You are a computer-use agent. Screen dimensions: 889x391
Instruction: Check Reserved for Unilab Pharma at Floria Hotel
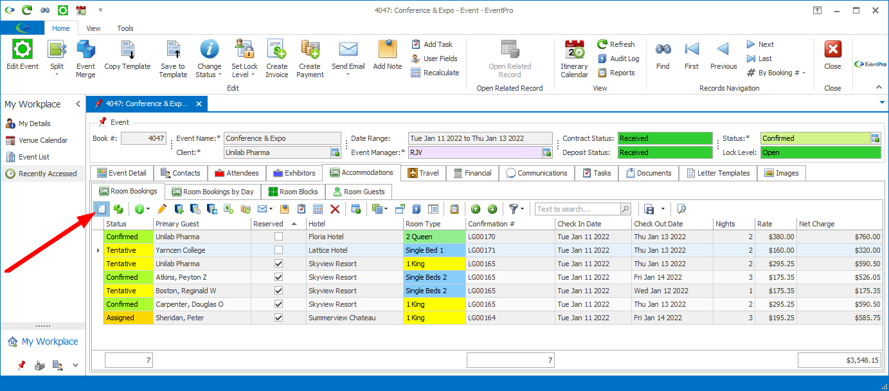pos(278,237)
